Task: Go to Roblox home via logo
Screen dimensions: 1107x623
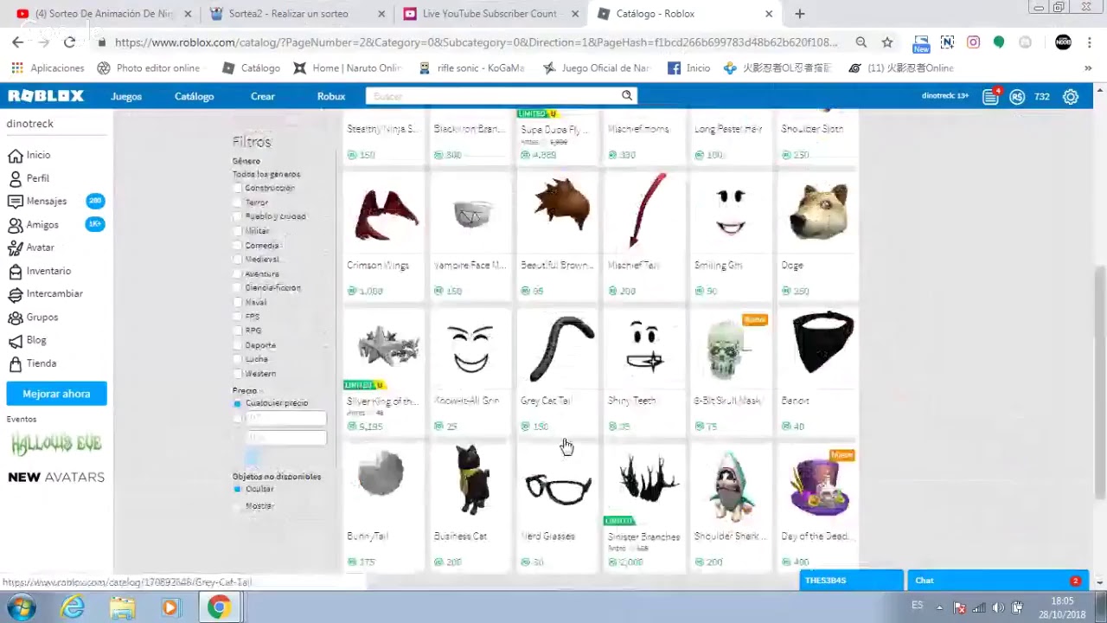Action: [x=45, y=96]
